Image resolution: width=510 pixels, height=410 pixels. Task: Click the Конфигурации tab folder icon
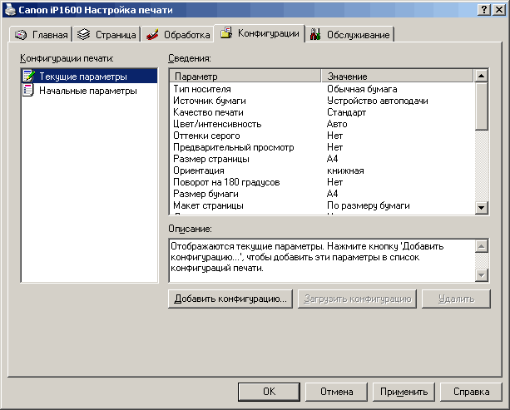pos(226,32)
